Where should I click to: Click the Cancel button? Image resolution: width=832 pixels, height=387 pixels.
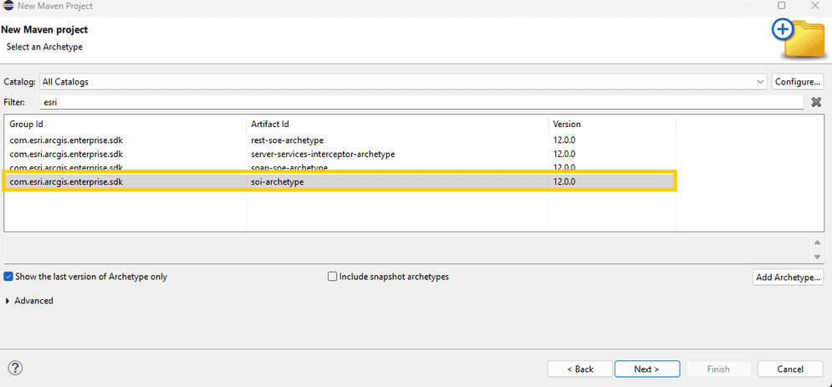pos(789,369)
